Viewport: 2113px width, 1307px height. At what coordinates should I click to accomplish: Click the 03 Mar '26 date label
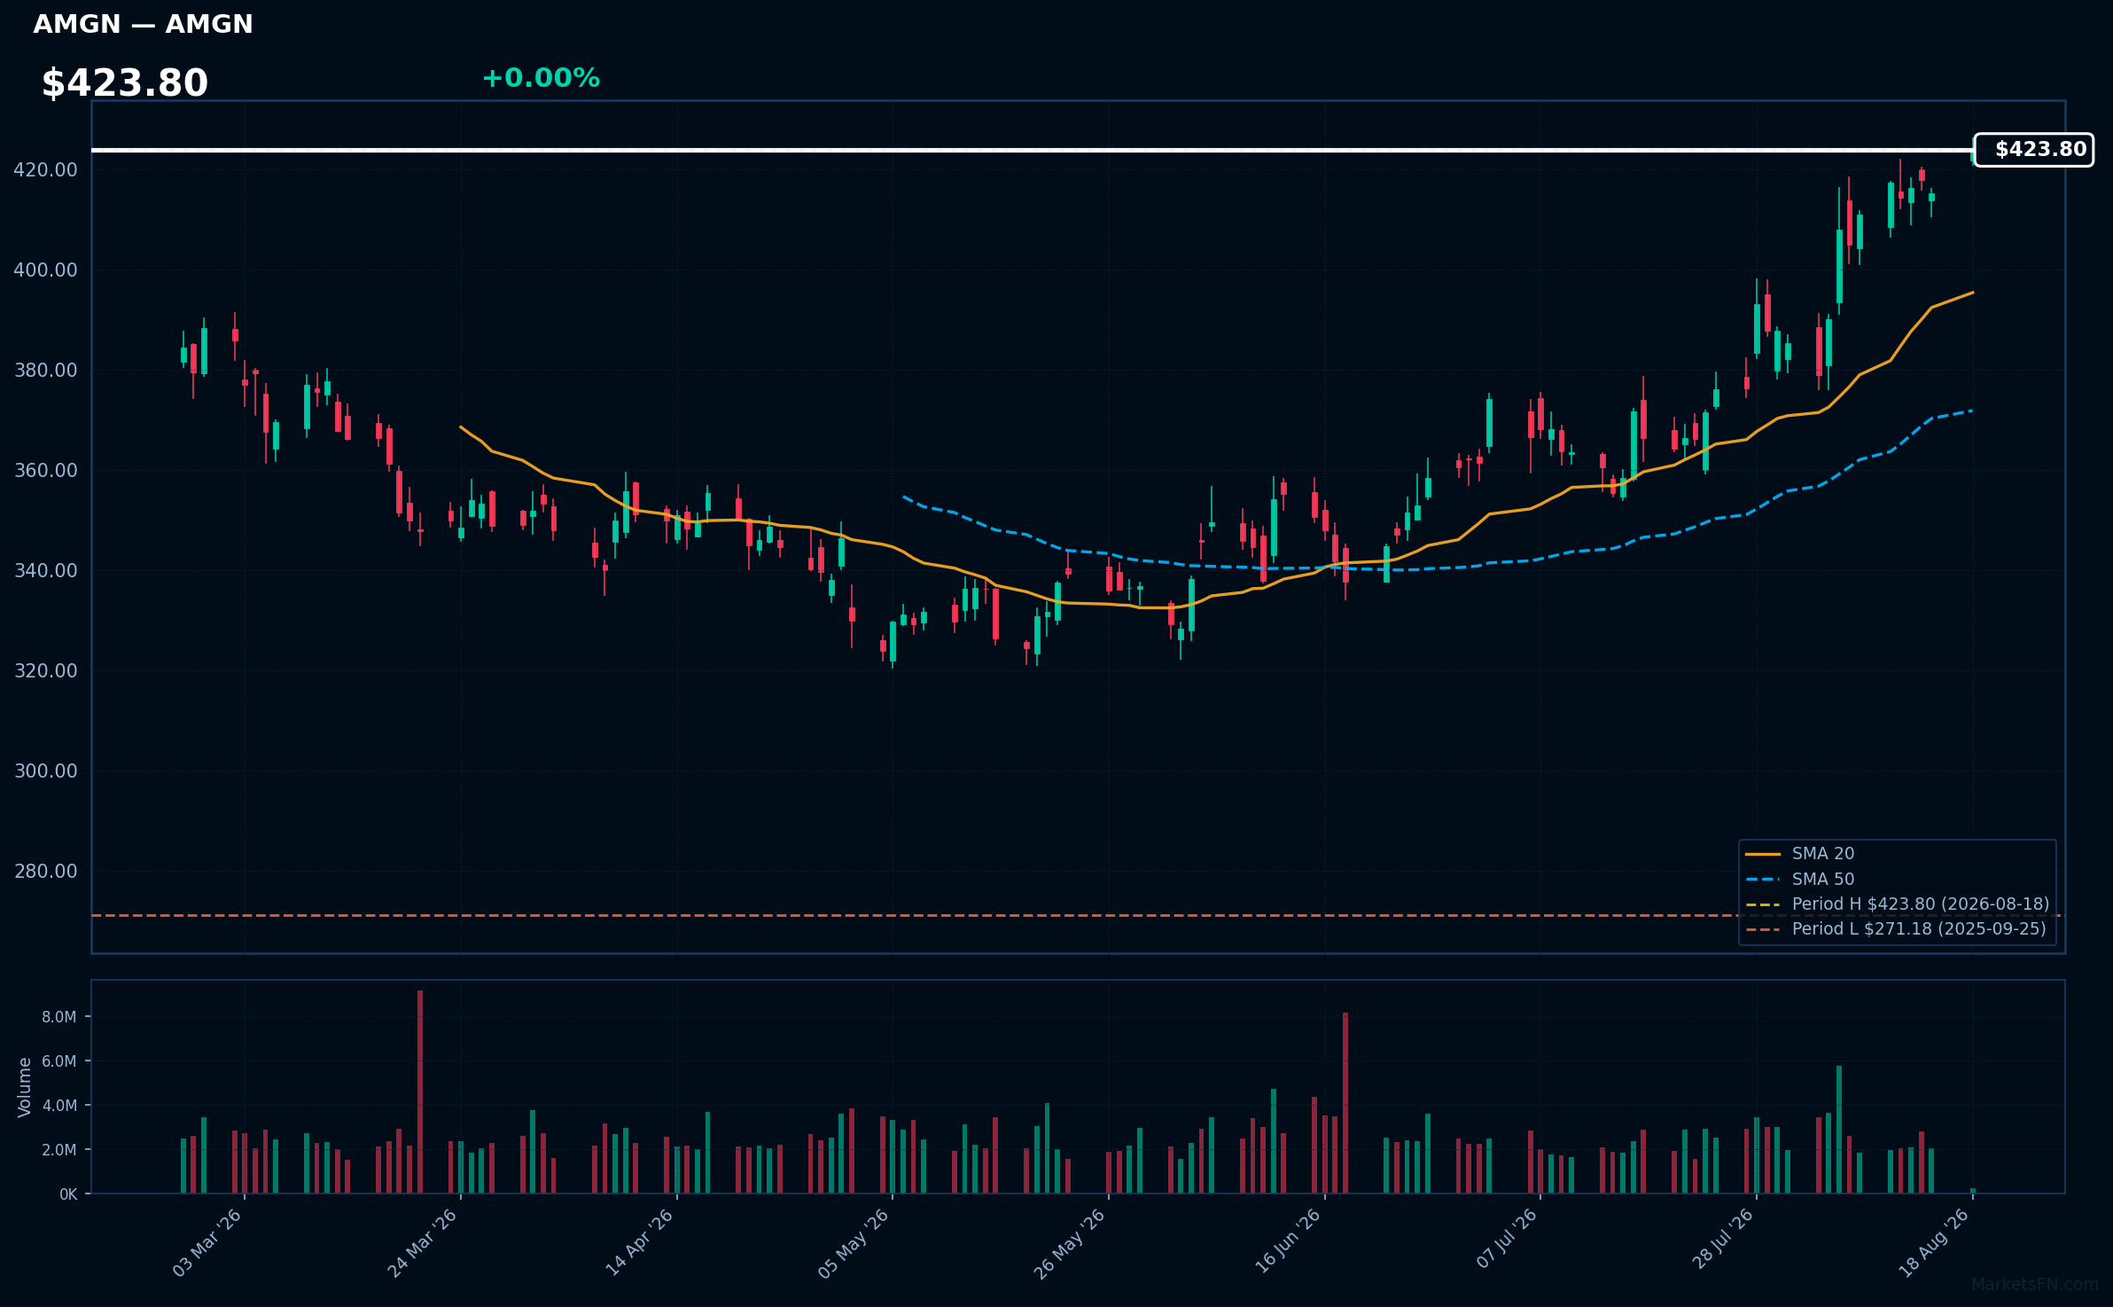(x=207, y=1243)
